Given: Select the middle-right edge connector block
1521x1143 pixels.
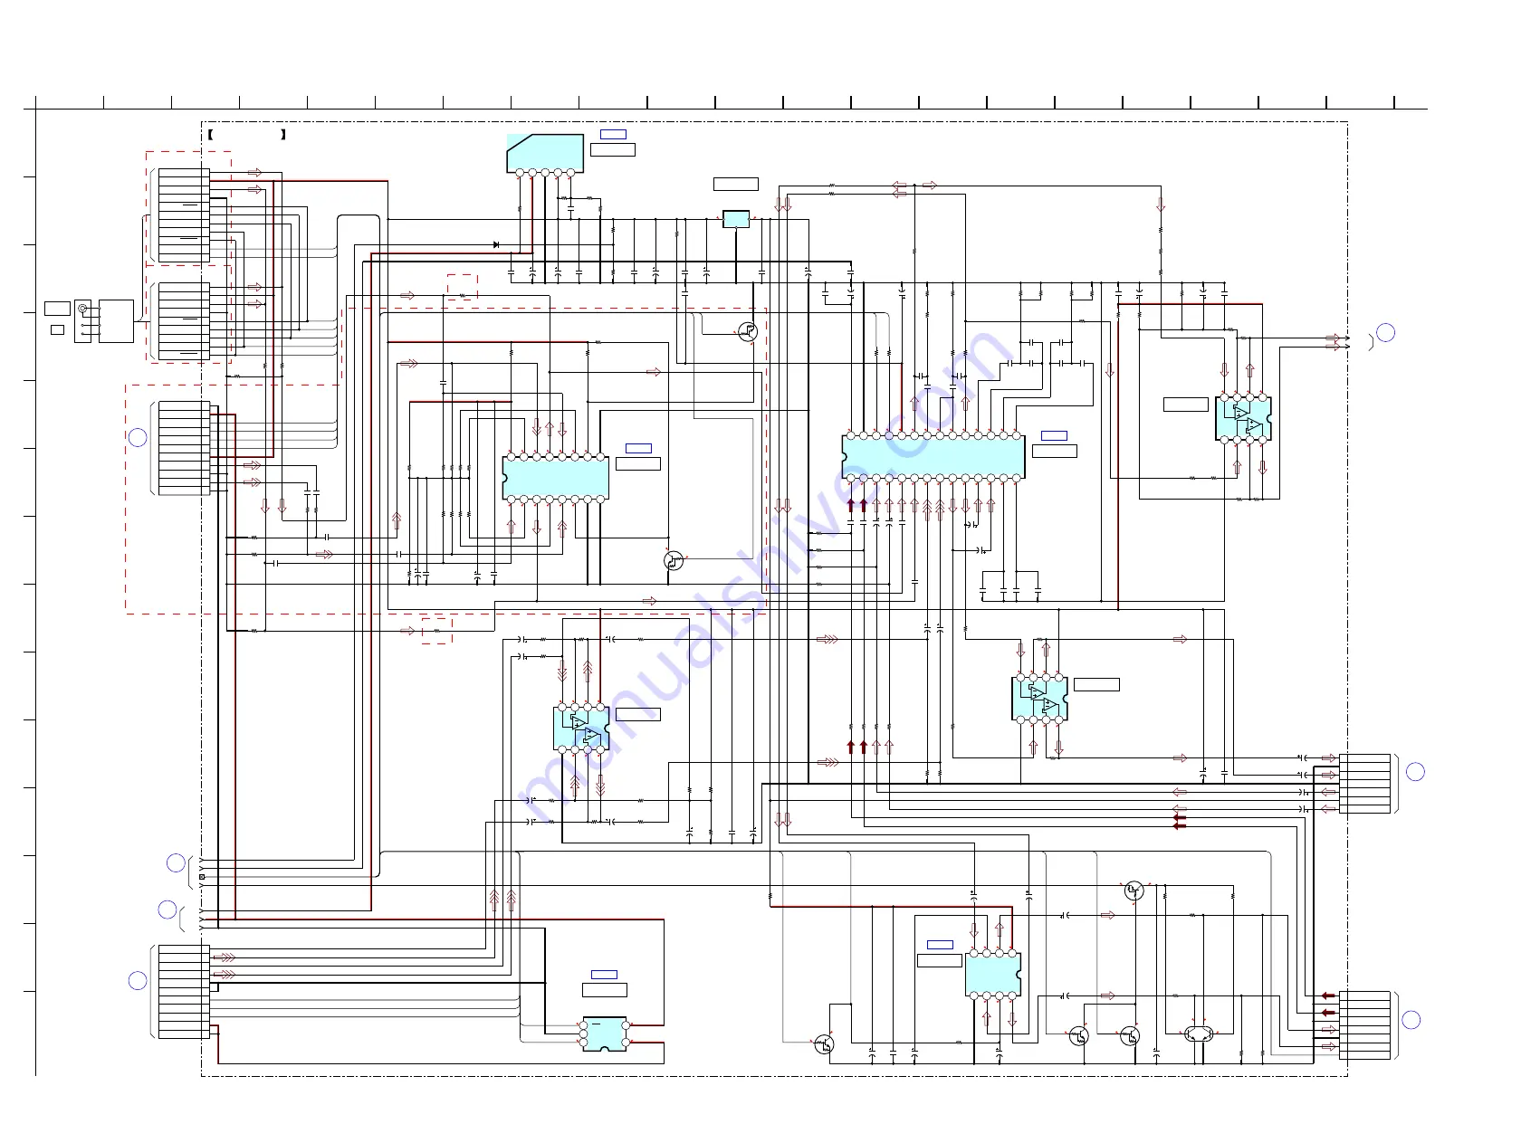Looking at the screenshot, I should tap(1364, 784).
